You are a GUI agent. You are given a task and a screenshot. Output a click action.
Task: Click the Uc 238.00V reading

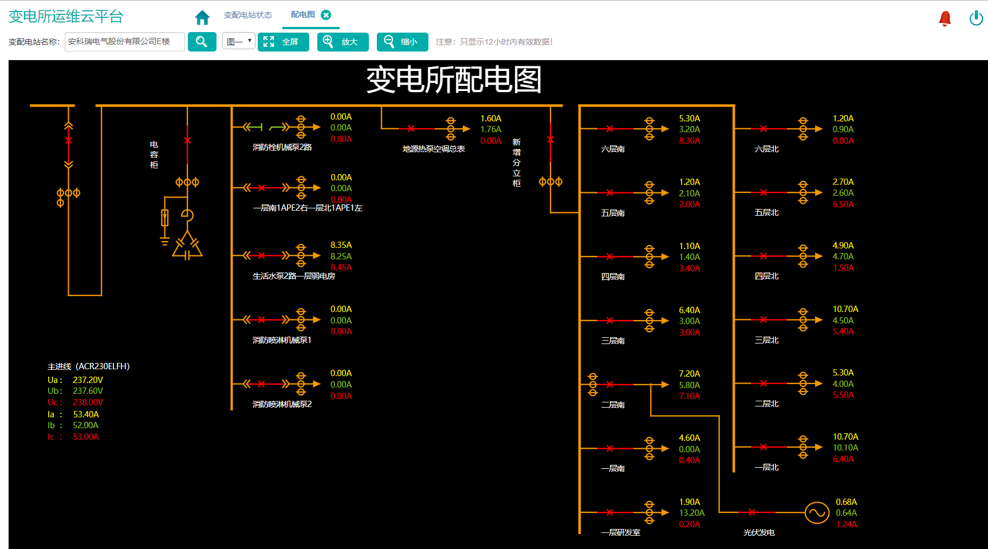76,402
